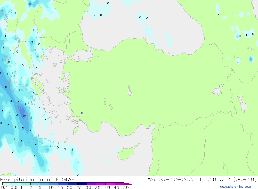
Task: Click the legend scale label '45'
Action: pos(117,187)
